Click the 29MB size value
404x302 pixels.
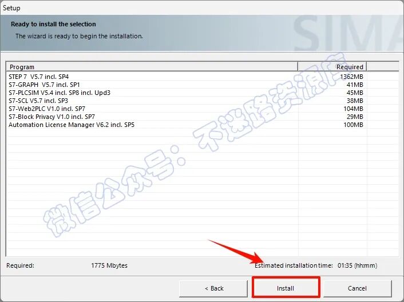point(355,117)
